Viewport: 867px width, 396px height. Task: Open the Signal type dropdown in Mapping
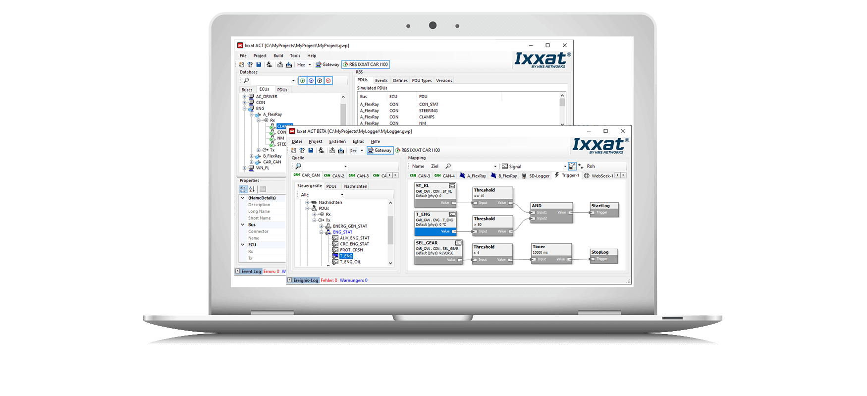[565, 167]
